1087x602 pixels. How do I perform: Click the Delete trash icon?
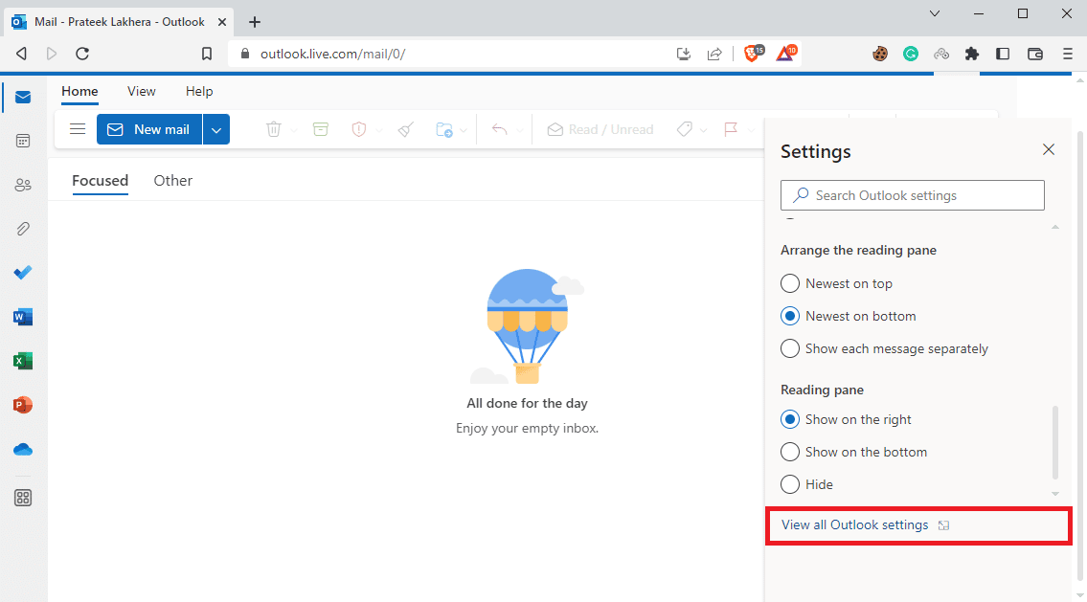[274, 129]
